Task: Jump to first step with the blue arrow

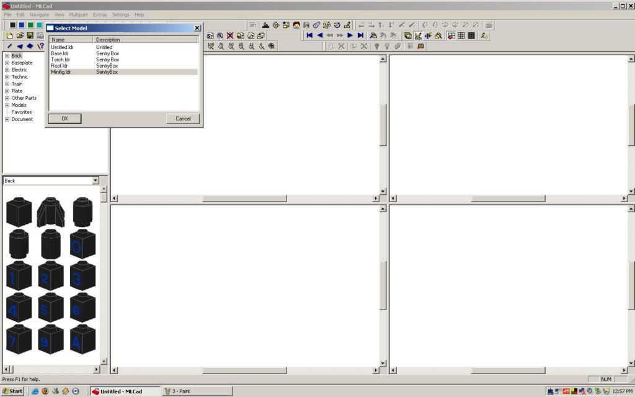Action: point(309,36)
